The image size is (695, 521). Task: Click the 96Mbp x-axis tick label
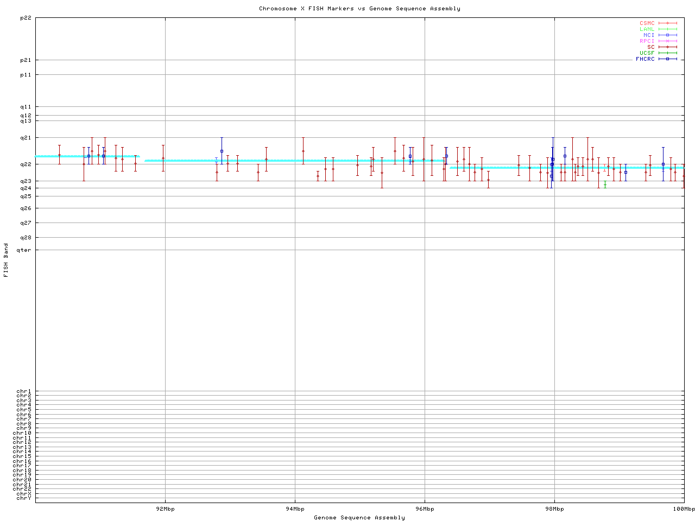click(x=425, y=509)
